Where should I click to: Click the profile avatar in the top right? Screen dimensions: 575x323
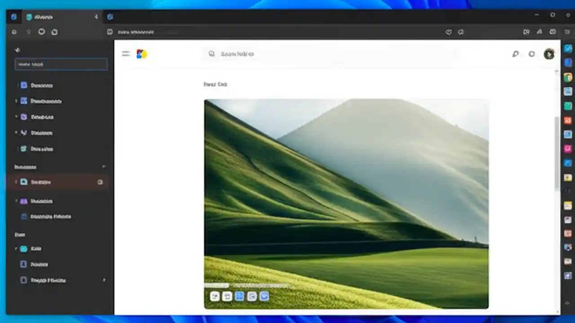click(x=549, y=54)
